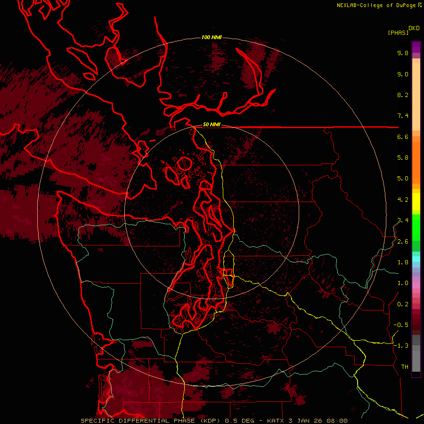Screen dimensions: 424x424
Task: Click the 100 NMI range ring label
Action: point(212,37)
